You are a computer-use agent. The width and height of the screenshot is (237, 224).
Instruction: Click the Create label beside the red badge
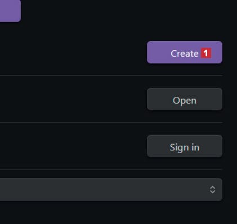pyautogui.click(x=185, y=53)
